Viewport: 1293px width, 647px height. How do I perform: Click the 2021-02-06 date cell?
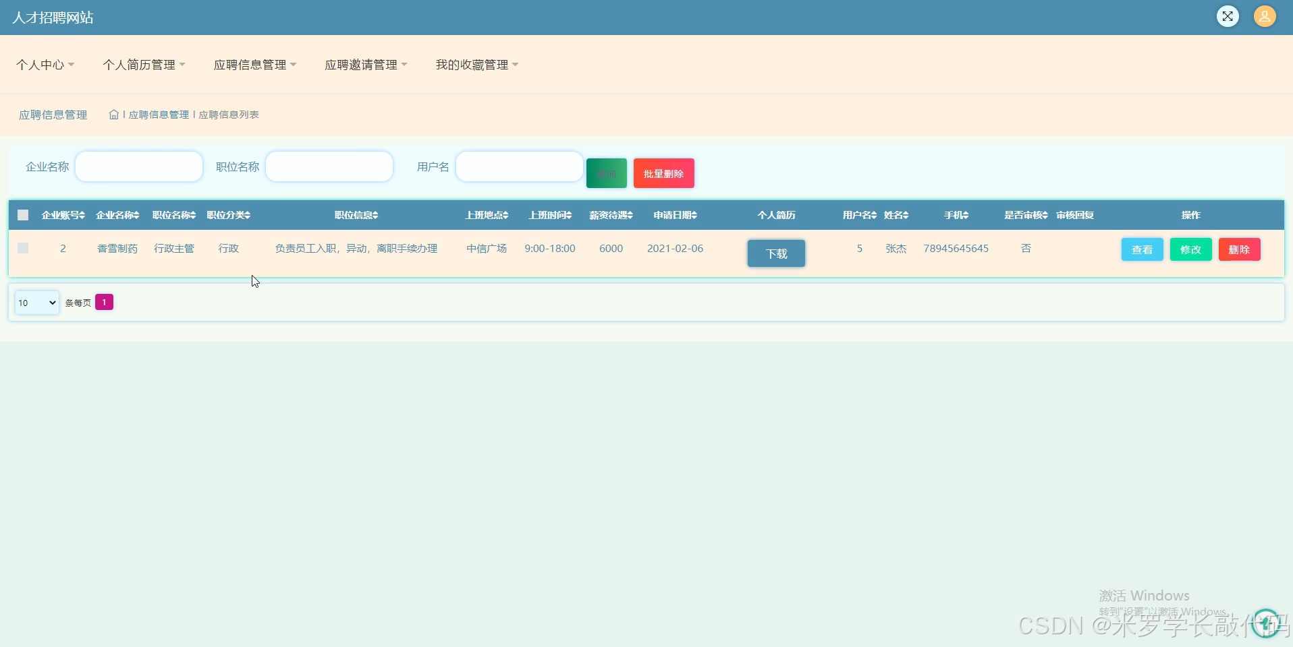(x=675, y=249)
